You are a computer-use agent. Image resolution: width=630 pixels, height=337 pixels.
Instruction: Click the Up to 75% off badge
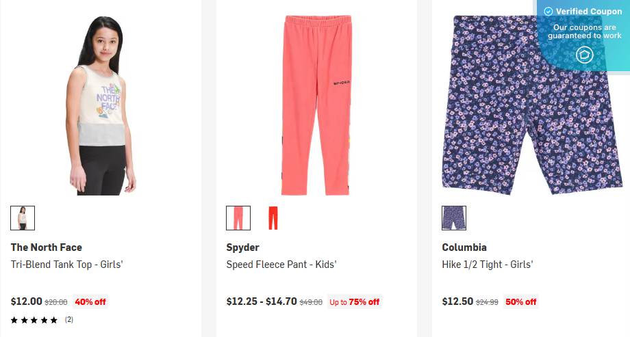(x=354, y=301)
